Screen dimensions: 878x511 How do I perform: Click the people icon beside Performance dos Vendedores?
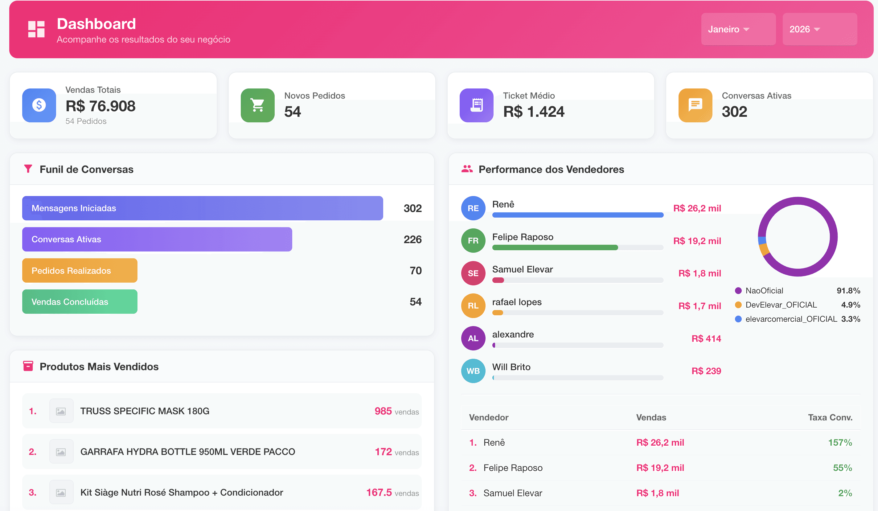click(467, 169)
